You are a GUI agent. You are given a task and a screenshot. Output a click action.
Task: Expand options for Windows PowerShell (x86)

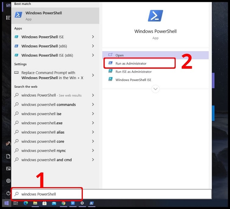click(x=93, y=46)
